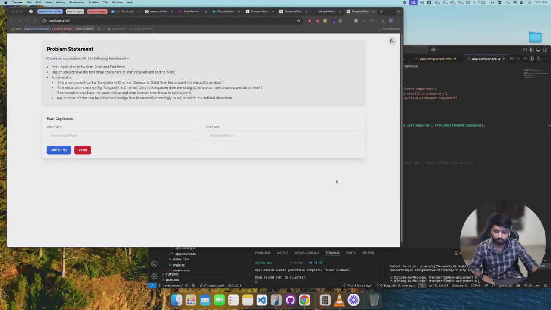
Task: Open main.ts in VS Code explorer
Action: [179, 265]
